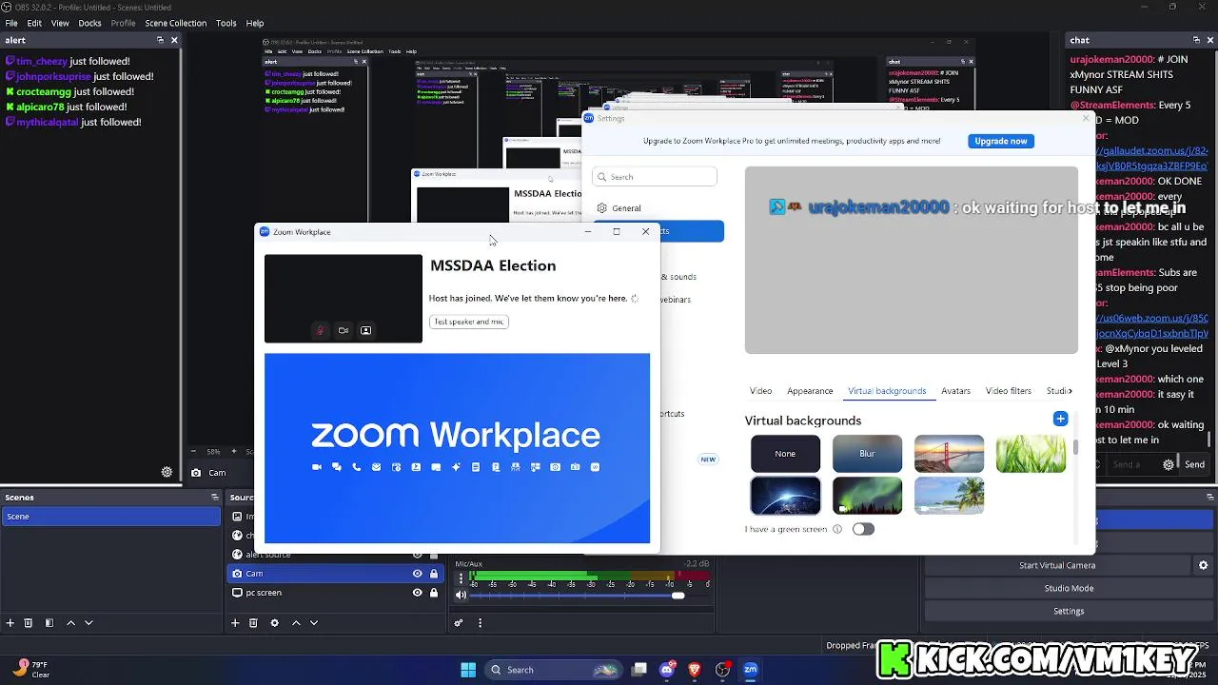Choose Golden Gate Bridge background
The image size is (1218, 685).
(949, 454)
